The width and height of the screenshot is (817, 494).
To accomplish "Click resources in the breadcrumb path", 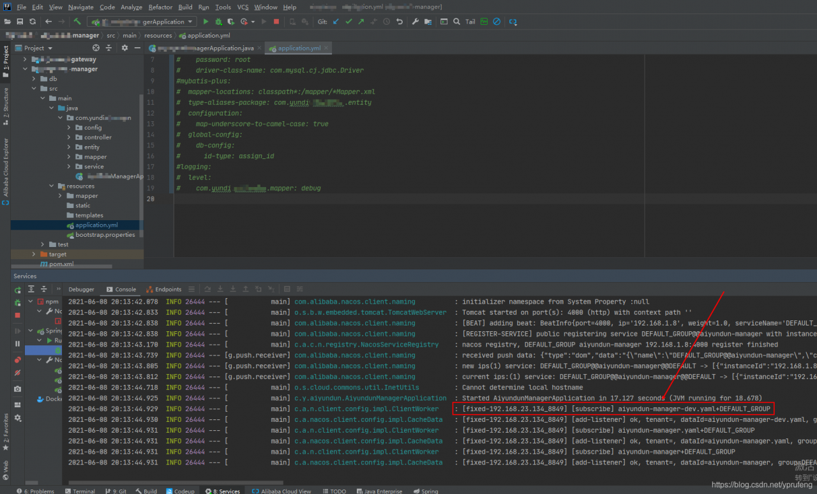I will point(158,35).
